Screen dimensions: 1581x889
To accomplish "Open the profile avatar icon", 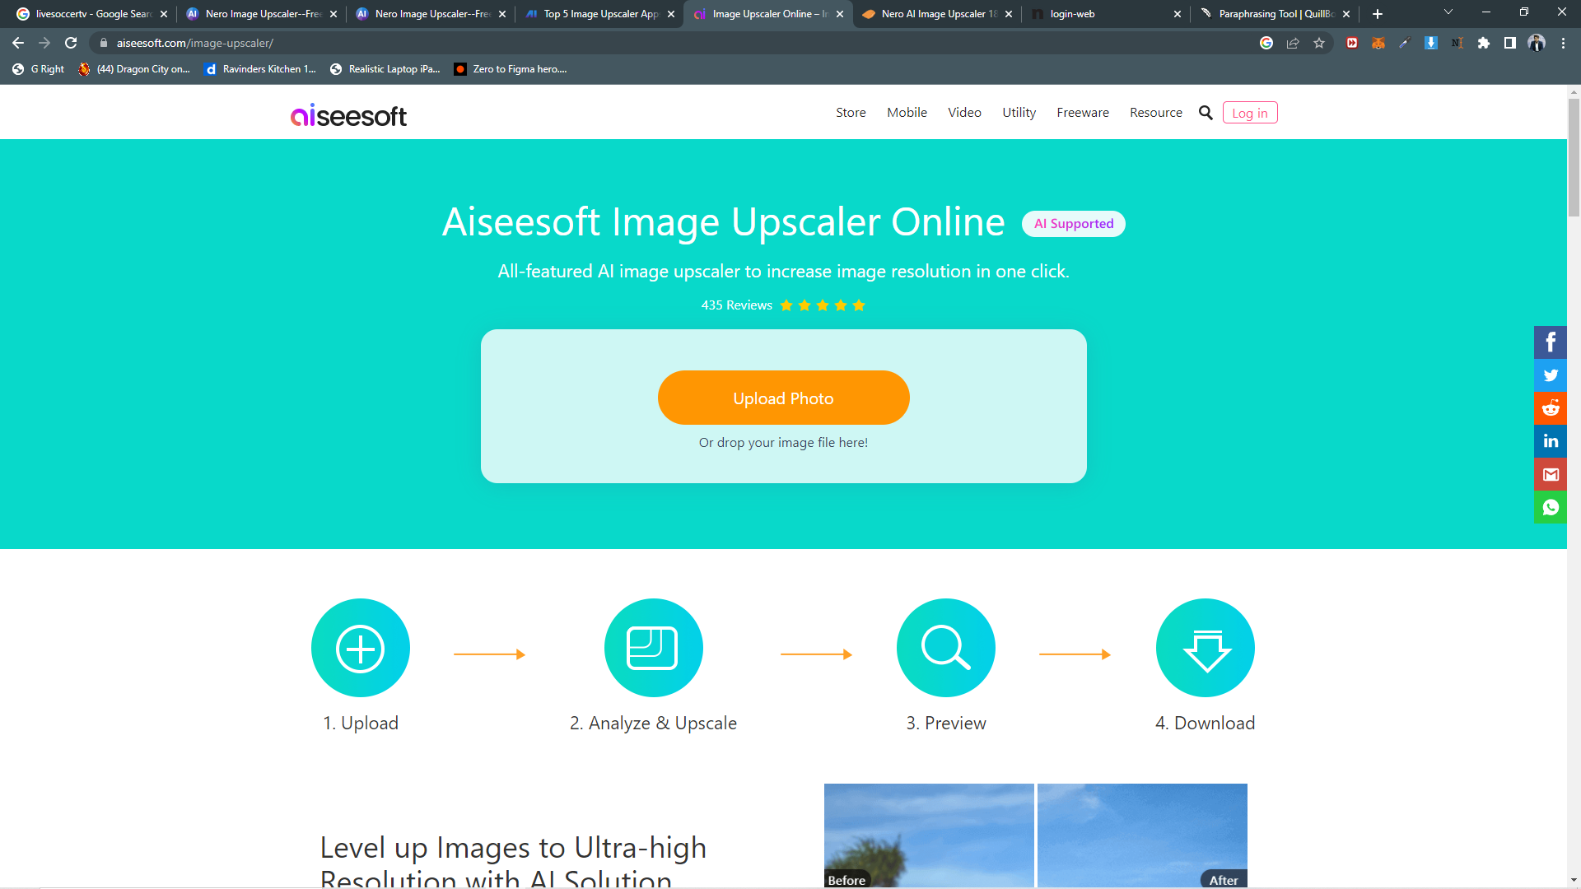I will 1537,43.
